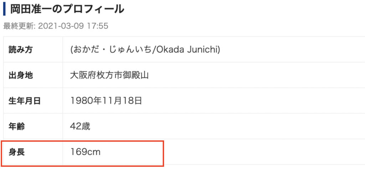Select the 年齢 label cell
Viewport: 365px width, 171px height.
(x=33, y=126)
